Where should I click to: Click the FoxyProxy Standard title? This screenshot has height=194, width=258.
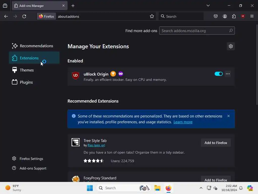[x=100, y=178]
